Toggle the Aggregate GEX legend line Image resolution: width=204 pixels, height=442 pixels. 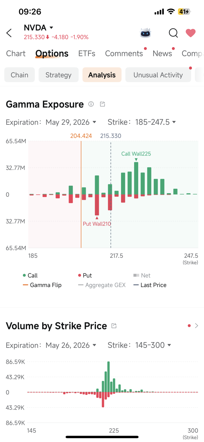[102, 285]
